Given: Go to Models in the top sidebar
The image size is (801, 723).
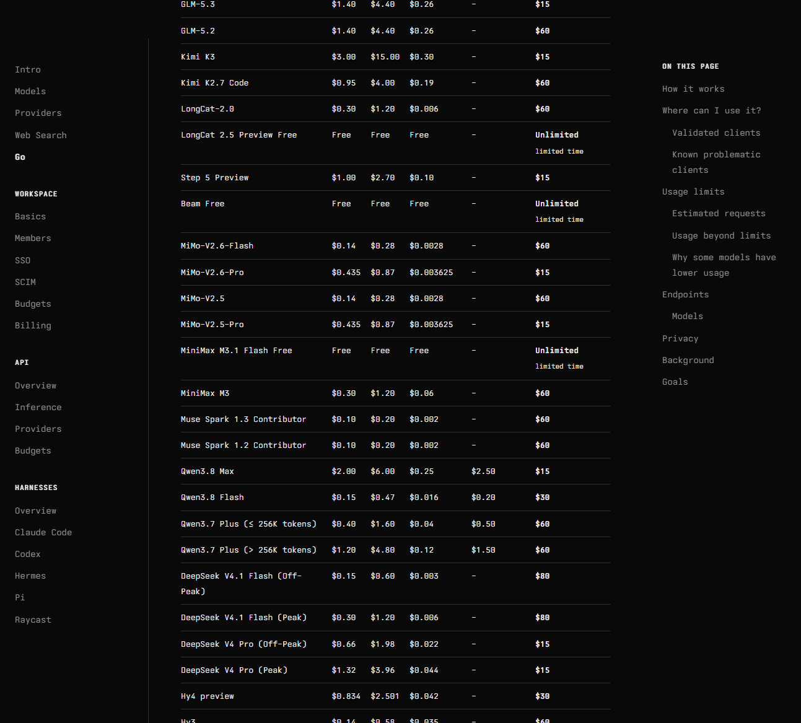Looking at the screenshot, I should click(30, 91).
